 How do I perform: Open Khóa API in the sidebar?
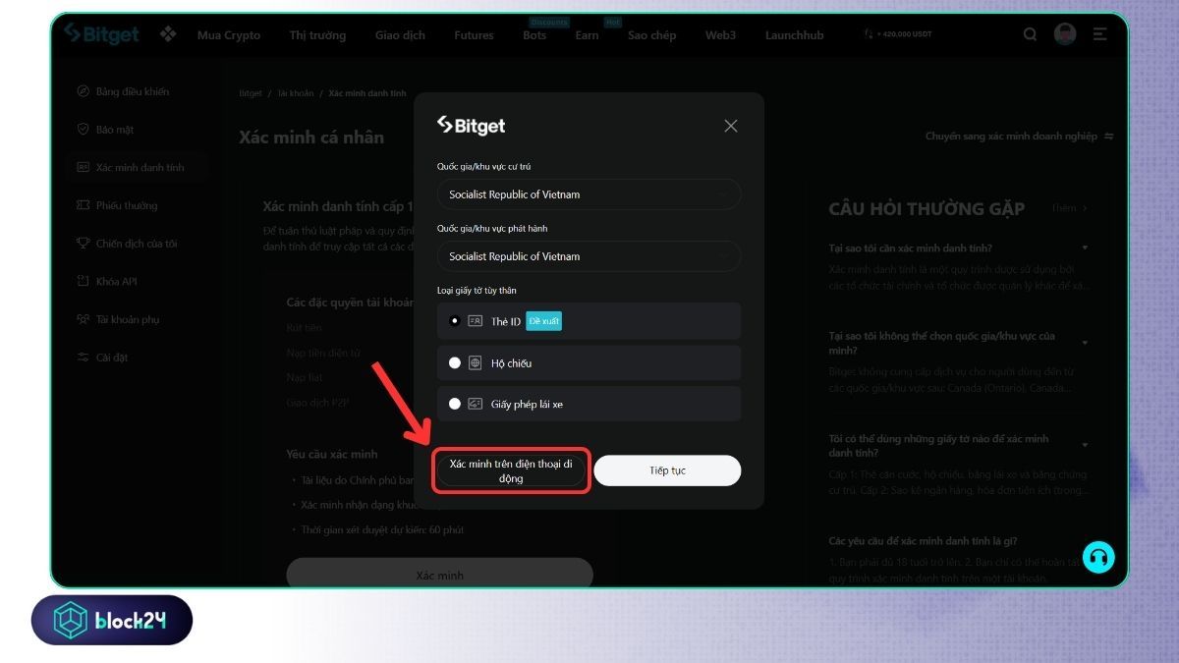(117, 282)
